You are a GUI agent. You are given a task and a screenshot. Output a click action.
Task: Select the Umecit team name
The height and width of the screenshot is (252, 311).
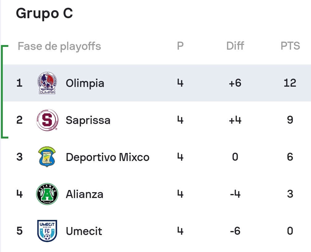[84, 231]
